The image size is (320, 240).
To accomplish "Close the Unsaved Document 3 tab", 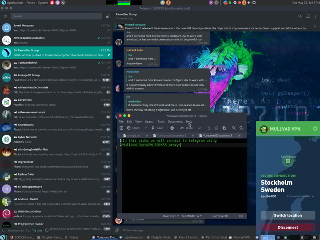I will click(239, 136).
